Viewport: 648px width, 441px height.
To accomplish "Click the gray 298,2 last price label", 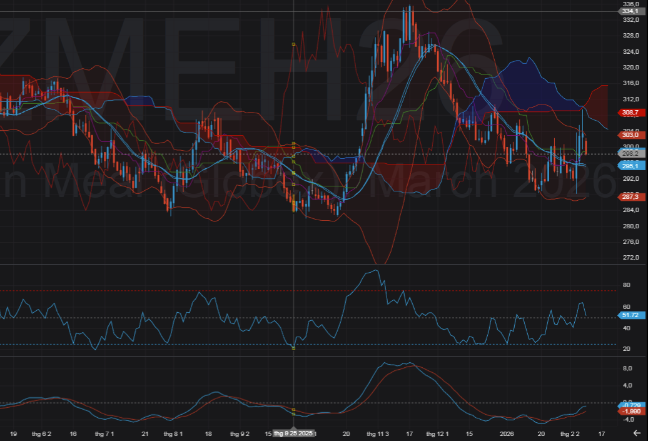I will 630,154.
